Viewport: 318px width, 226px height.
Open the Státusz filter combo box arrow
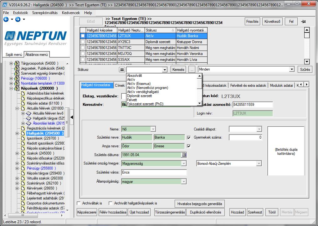[x=165, y=70]
